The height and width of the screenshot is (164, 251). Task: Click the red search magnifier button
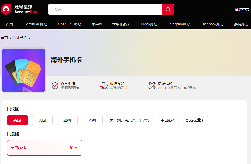click(x=168, y=9)
